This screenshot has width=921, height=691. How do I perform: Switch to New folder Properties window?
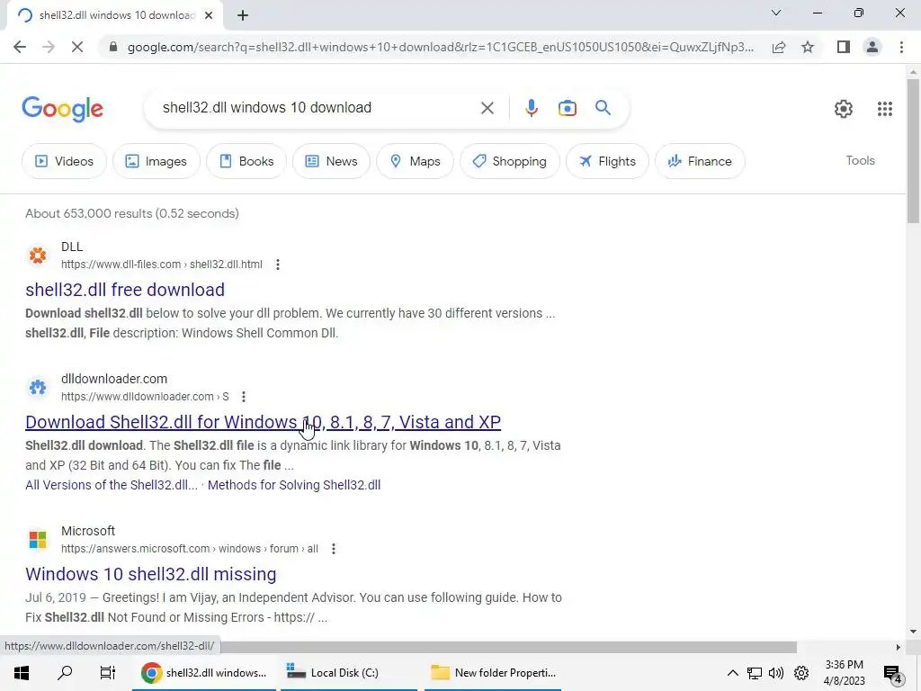click(493, 673)
